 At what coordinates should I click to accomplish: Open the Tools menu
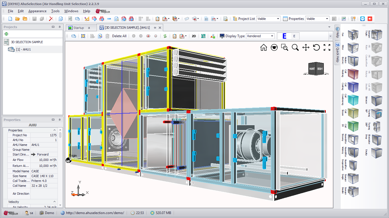click(x=55, y=11)
